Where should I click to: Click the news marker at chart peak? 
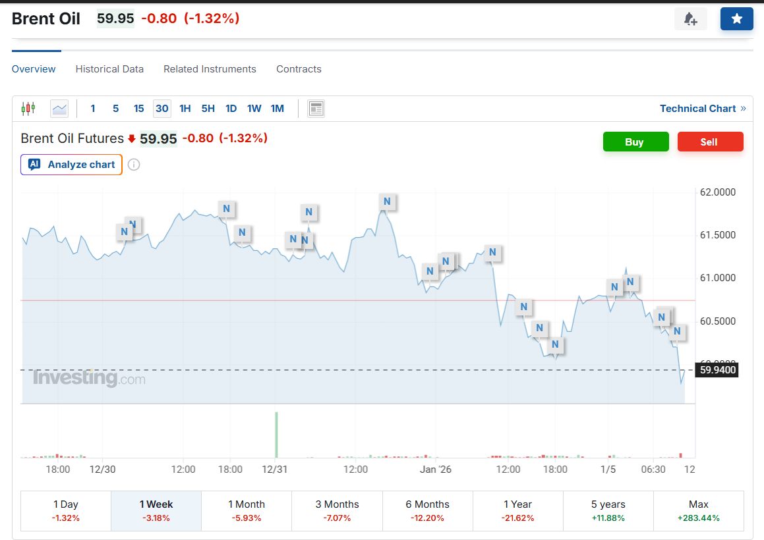[x=387, y=202]
